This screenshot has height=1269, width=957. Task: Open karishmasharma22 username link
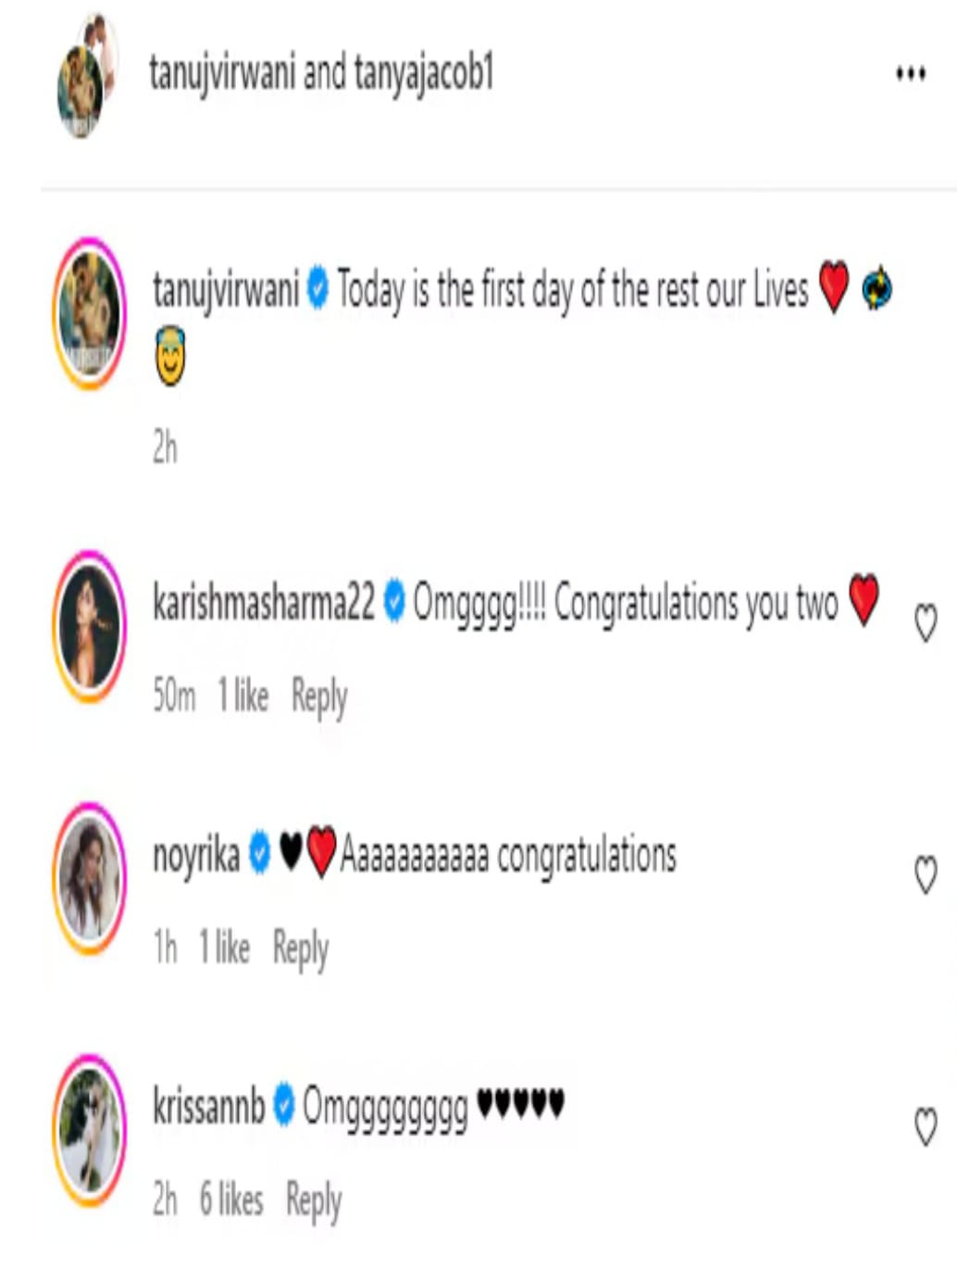[264, 603]
